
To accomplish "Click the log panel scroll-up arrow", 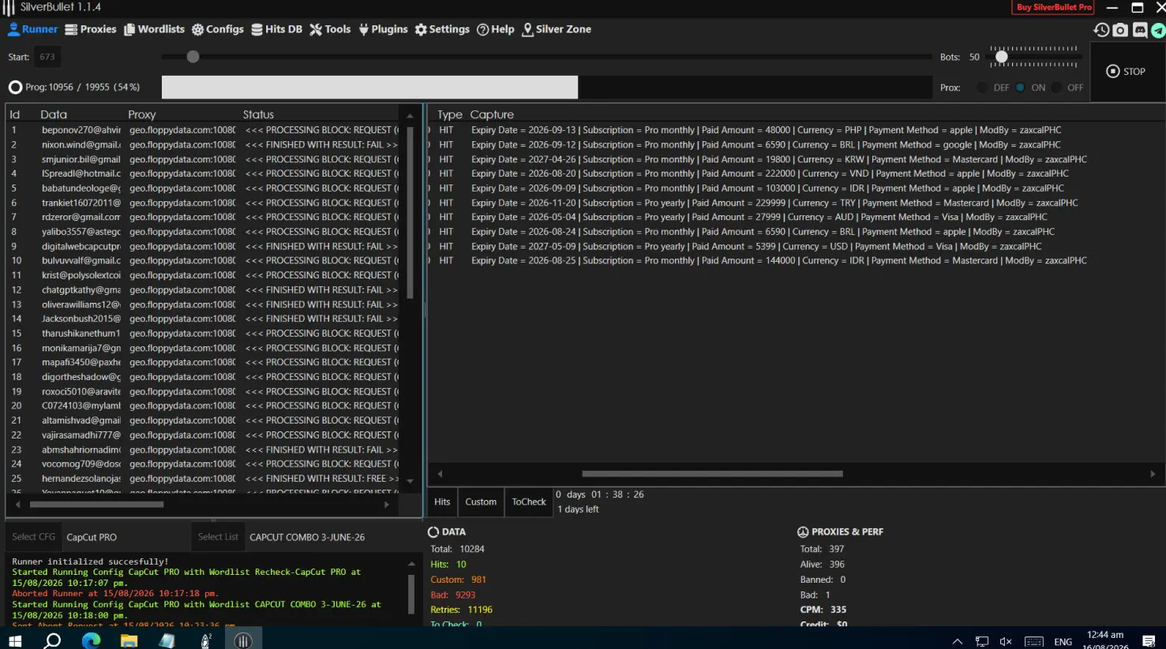I will tap(411, 564).
